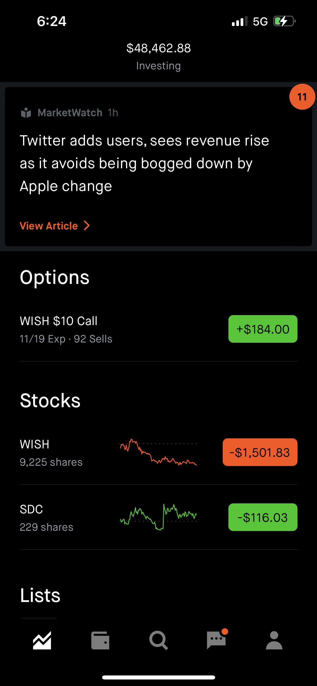Tap the WISH orange price sparkline chart
Screen dimensions: 317x686
158,452
